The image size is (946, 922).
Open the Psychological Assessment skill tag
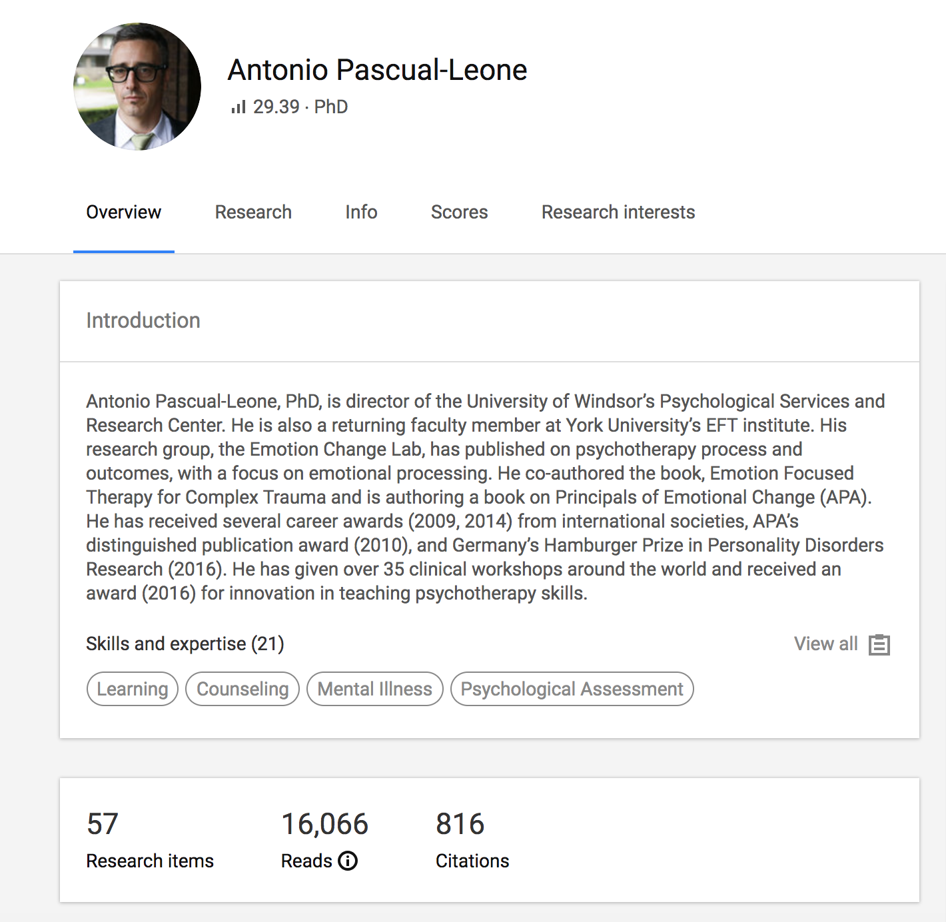[572, 689]
